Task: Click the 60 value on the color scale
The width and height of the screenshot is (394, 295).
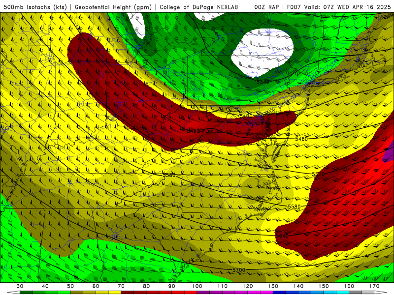Action: coord(96,286)
